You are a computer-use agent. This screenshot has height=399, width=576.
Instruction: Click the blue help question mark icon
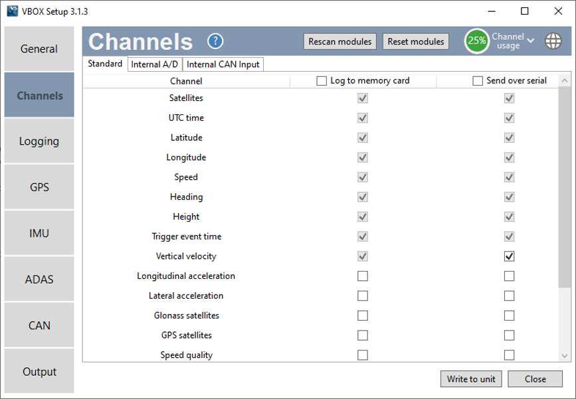[x=215, y=41]
